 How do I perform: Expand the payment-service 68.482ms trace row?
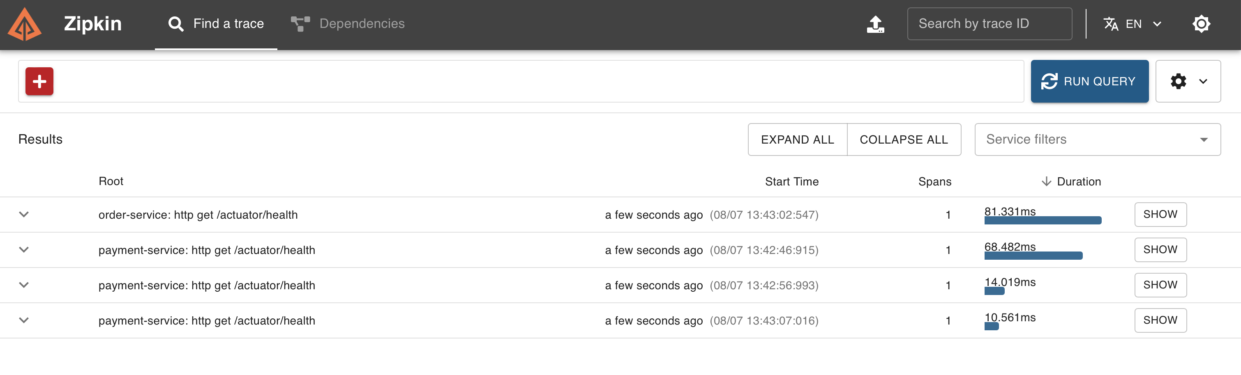click(24, 249)
